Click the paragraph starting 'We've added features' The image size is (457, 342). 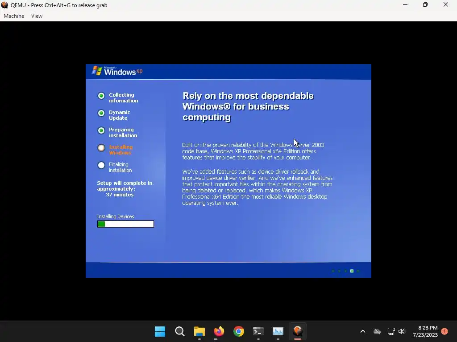(x=258, y=187)
